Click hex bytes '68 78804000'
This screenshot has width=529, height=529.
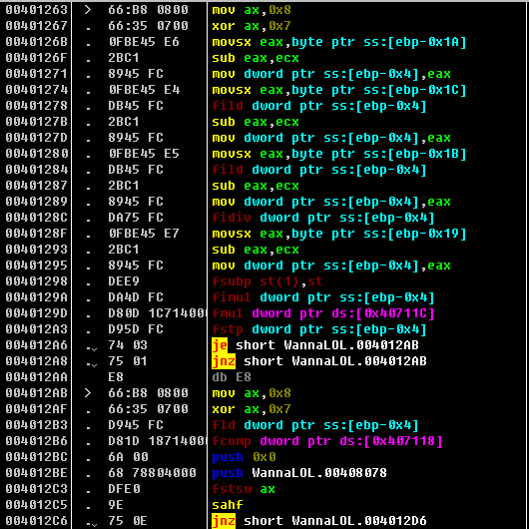(x=152, y=473)
